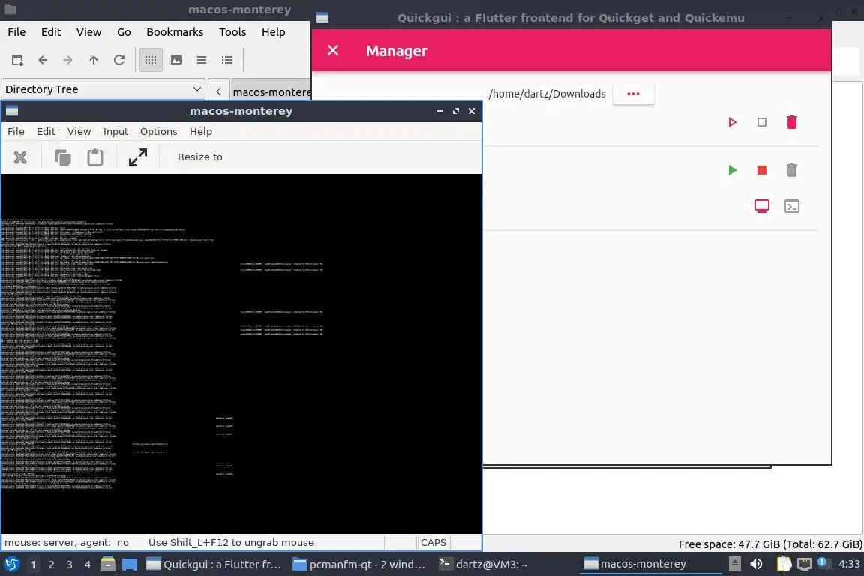Image resolution: width=864 pixels, height=576 pixels.
Task: Go back in the pcmanfm file manager
Action: click(43, 60)
